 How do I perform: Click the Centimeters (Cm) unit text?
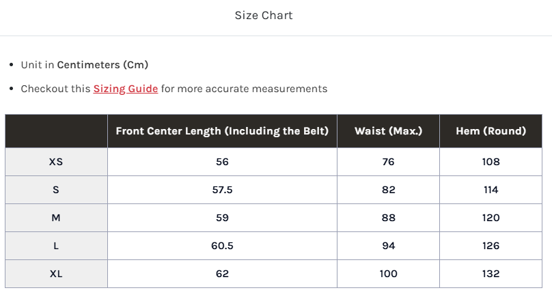tap(102, 65)
